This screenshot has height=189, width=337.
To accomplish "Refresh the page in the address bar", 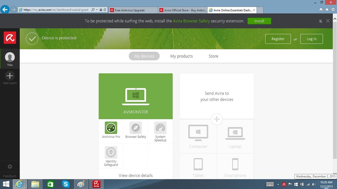I will coord(105,10).
